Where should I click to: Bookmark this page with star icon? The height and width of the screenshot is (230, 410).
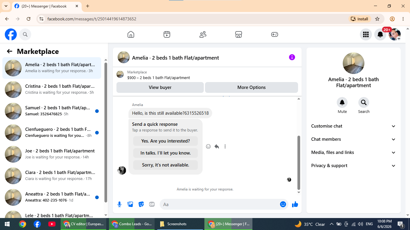tap(377, 19)
